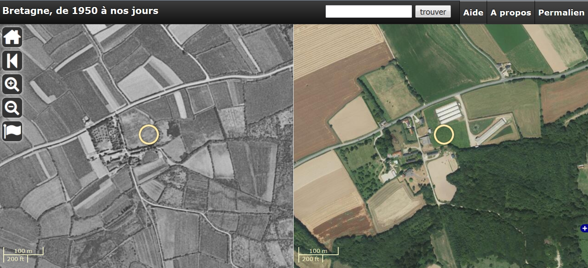Click the flag icon button
588x268 pixels.
tap(12, 131)
